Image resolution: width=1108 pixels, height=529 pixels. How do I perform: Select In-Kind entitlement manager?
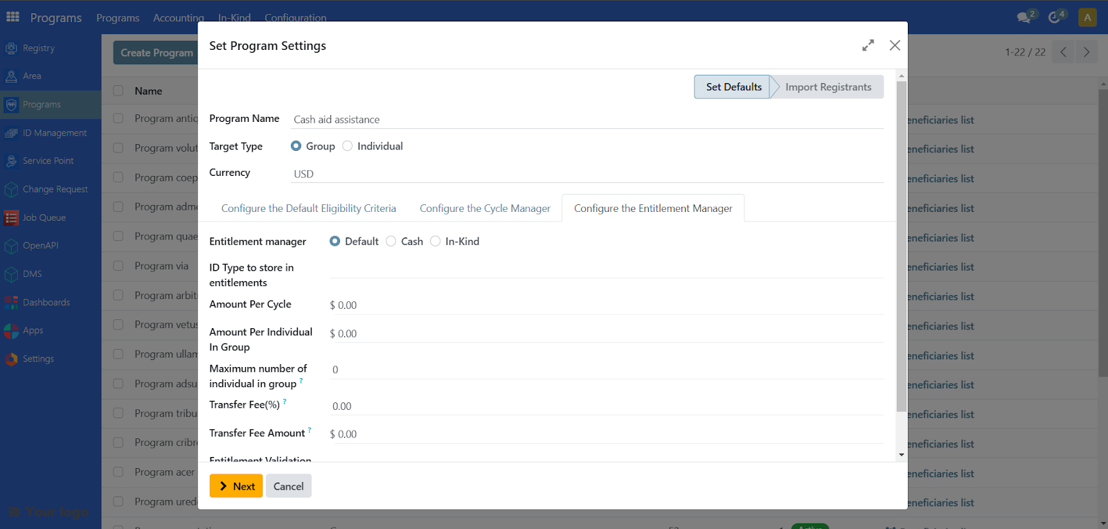[436, 241]
